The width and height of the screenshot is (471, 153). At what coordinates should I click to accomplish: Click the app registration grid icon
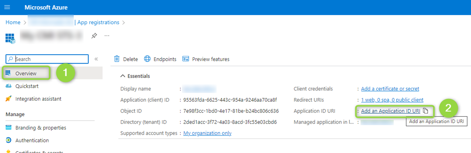click(10, 39)
